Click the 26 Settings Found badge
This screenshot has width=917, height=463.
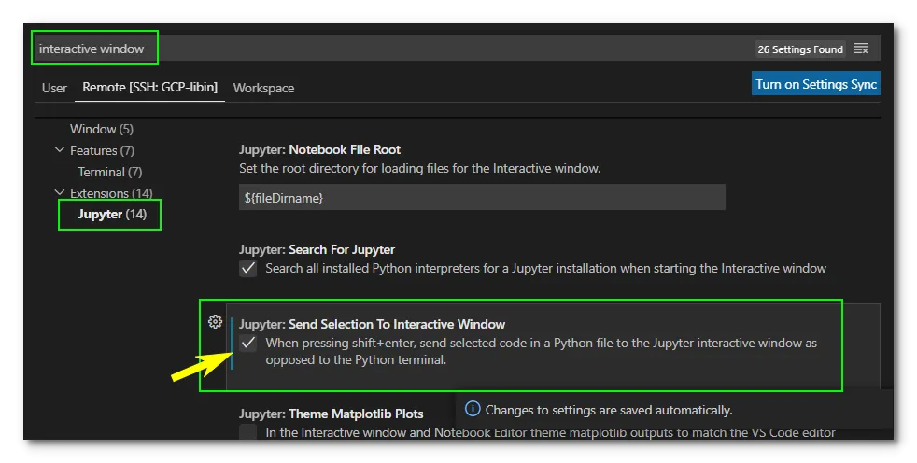pos(800,49)
